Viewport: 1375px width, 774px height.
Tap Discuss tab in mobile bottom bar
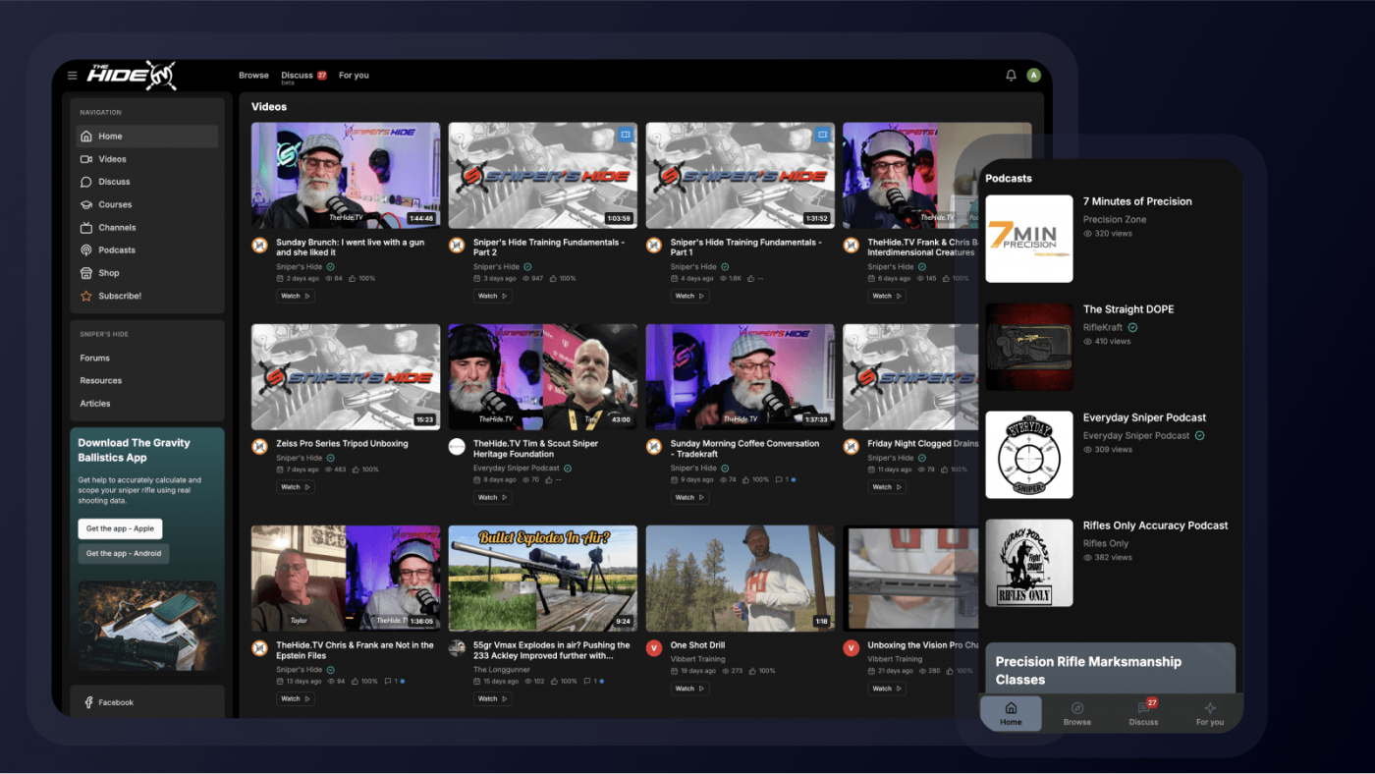tap(1143, 713)
